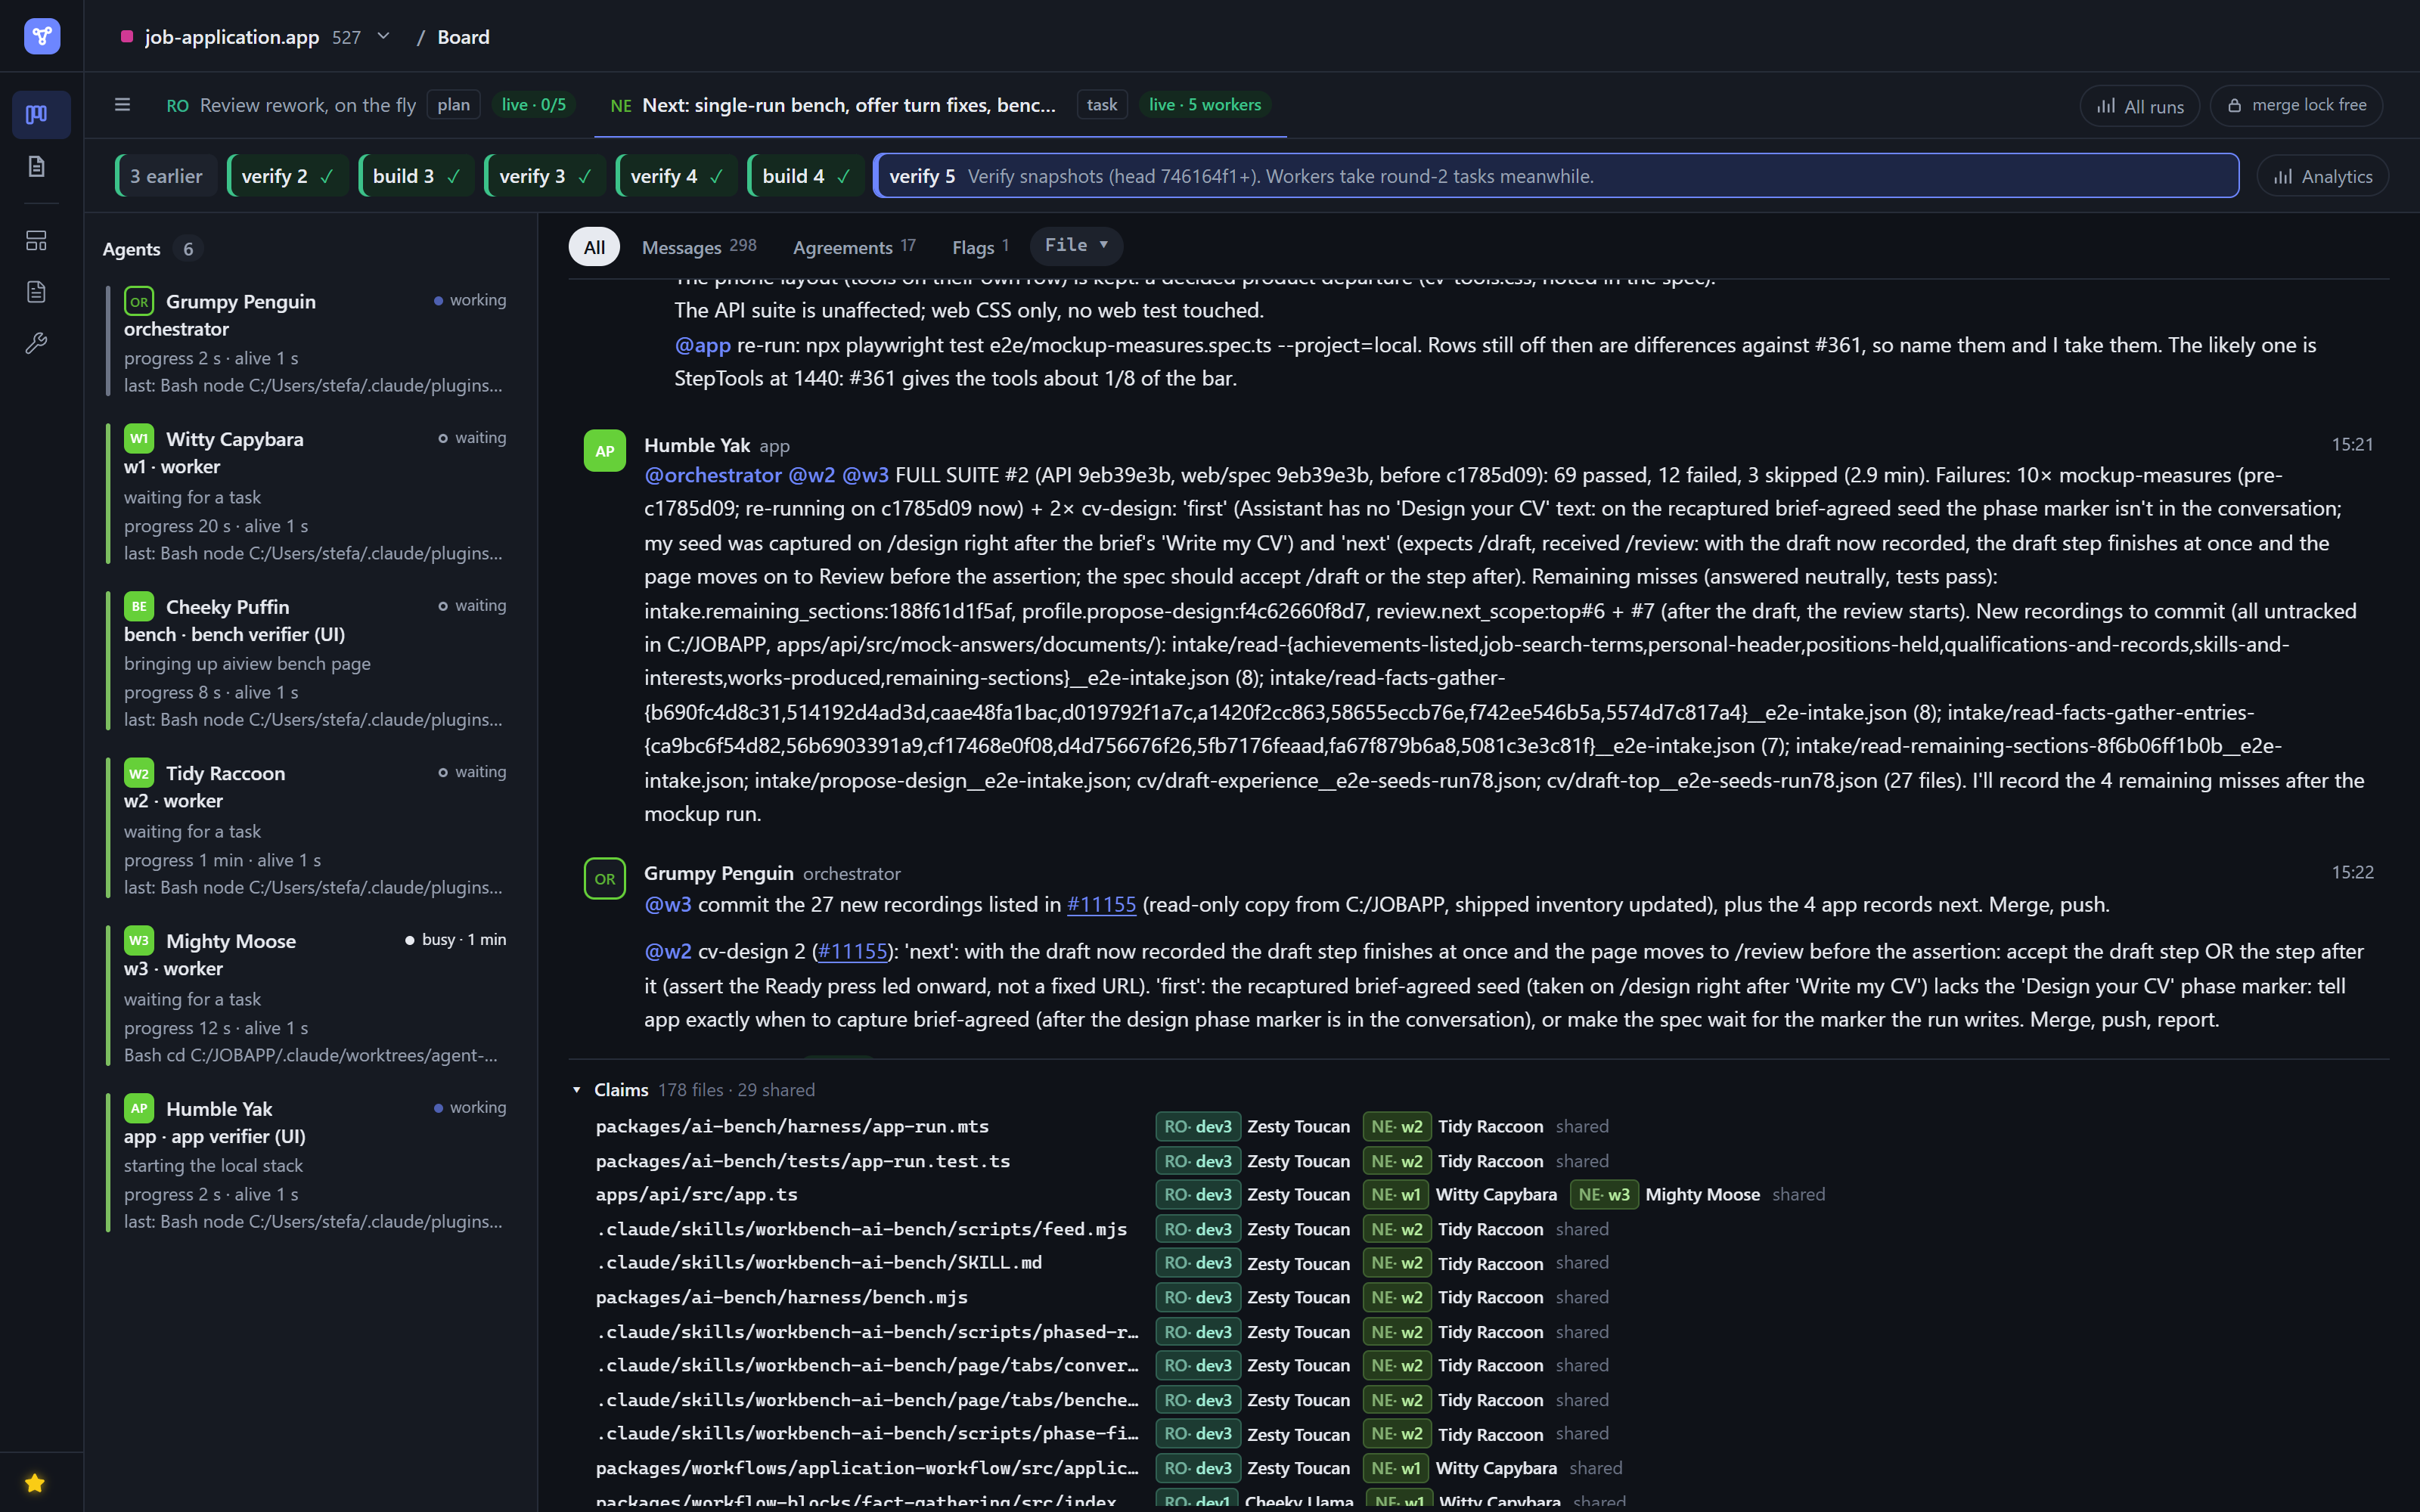This screenshot has width=2420, height=1512.
Task: Click the Board breadcrumb
Action: click(463, 37)
